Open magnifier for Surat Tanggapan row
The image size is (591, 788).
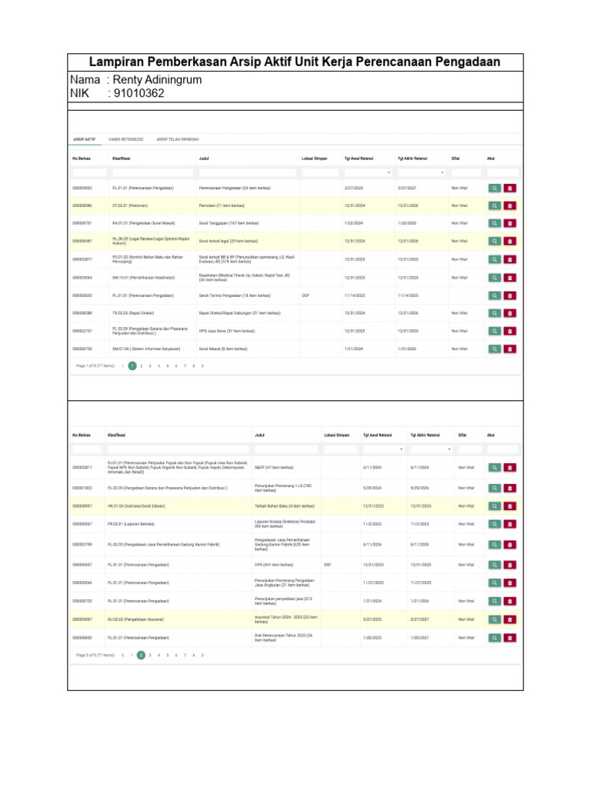[x=494, y=223]
